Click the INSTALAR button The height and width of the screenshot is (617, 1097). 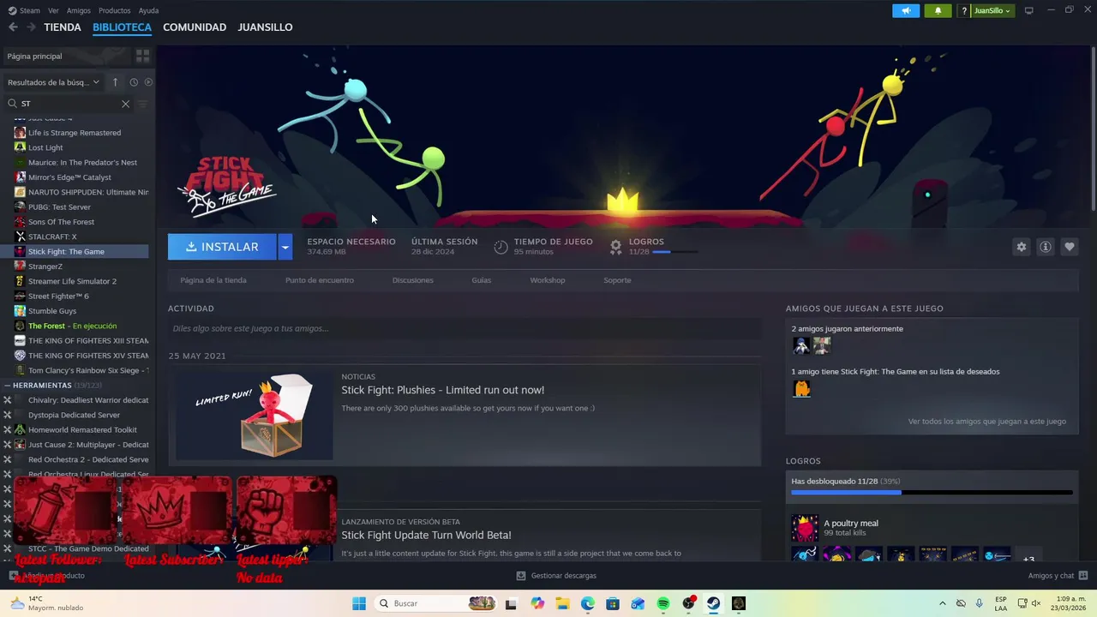pyautogui.click(x=223, y=247)
